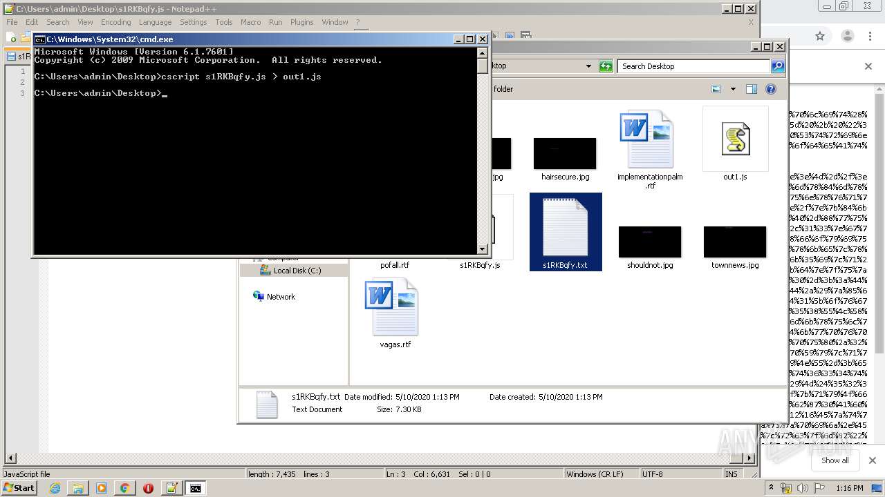Screen dimensions: 885x497
Task: Open the implementationpalm.rtf document icon
Action: (646, 139)
